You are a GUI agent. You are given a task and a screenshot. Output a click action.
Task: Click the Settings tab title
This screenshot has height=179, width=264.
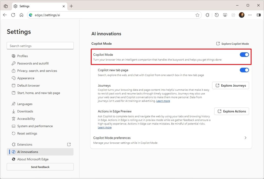click(24, 6)
